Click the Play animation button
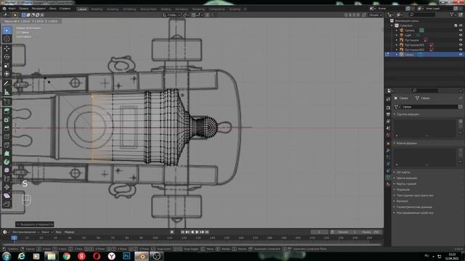465x261 pixels. pos(197,232)
